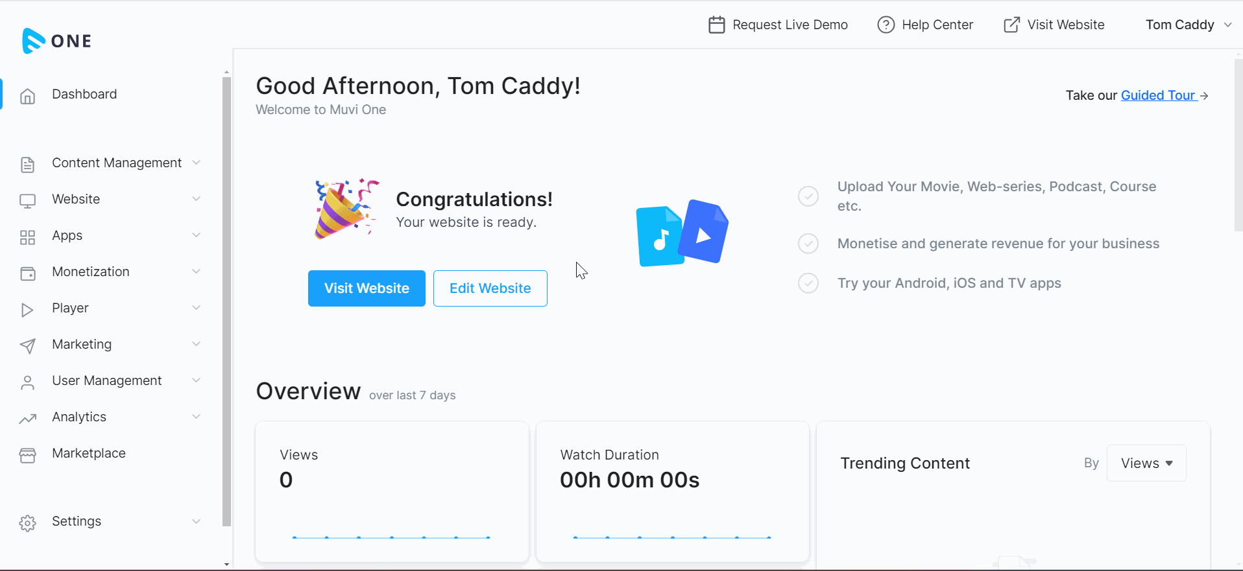Expand the Website menu chevron
Image resolution: width=1243 pixels, height=571 pixels.
coord(196,199)
